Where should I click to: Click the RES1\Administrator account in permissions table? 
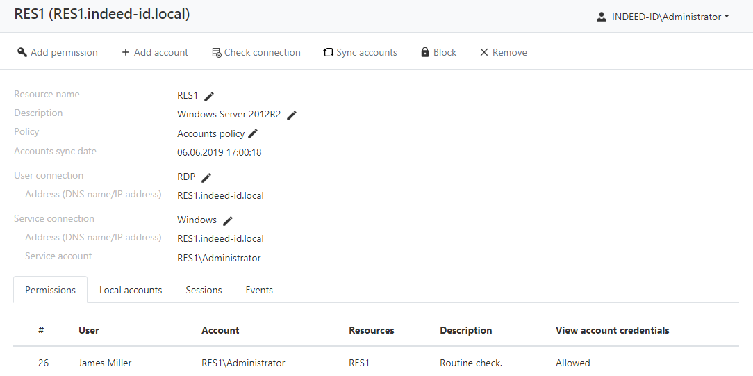[x=243, y=363]
